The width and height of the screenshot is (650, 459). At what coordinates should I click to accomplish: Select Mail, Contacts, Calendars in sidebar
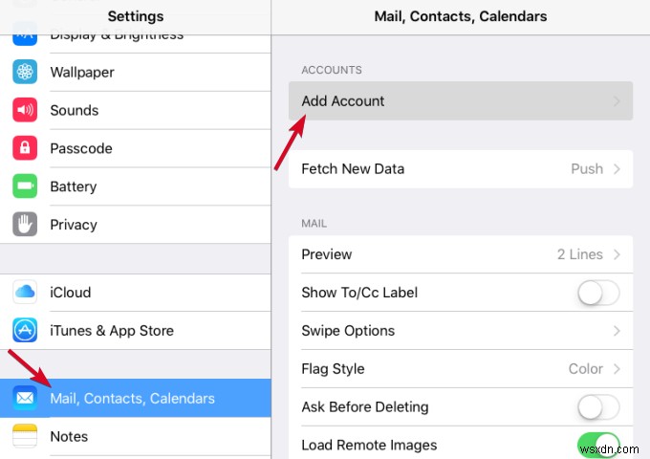(x=133, y=398)
